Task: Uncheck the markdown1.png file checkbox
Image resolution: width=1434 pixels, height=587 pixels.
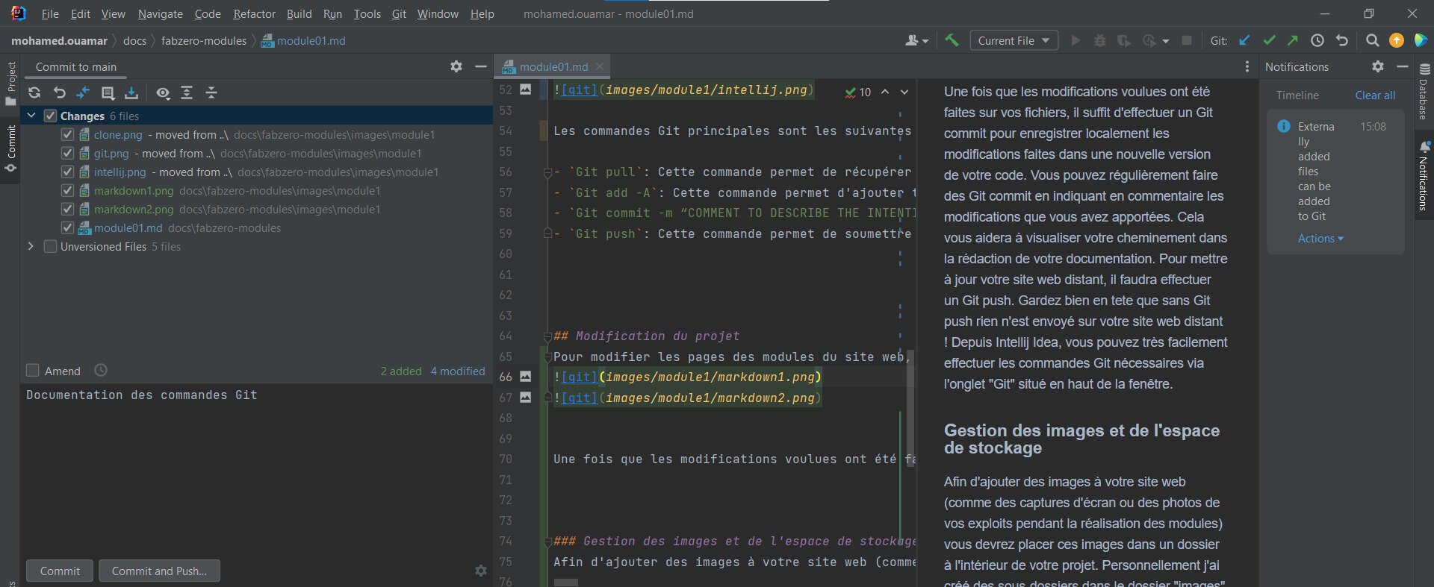Action: point(67,190)
